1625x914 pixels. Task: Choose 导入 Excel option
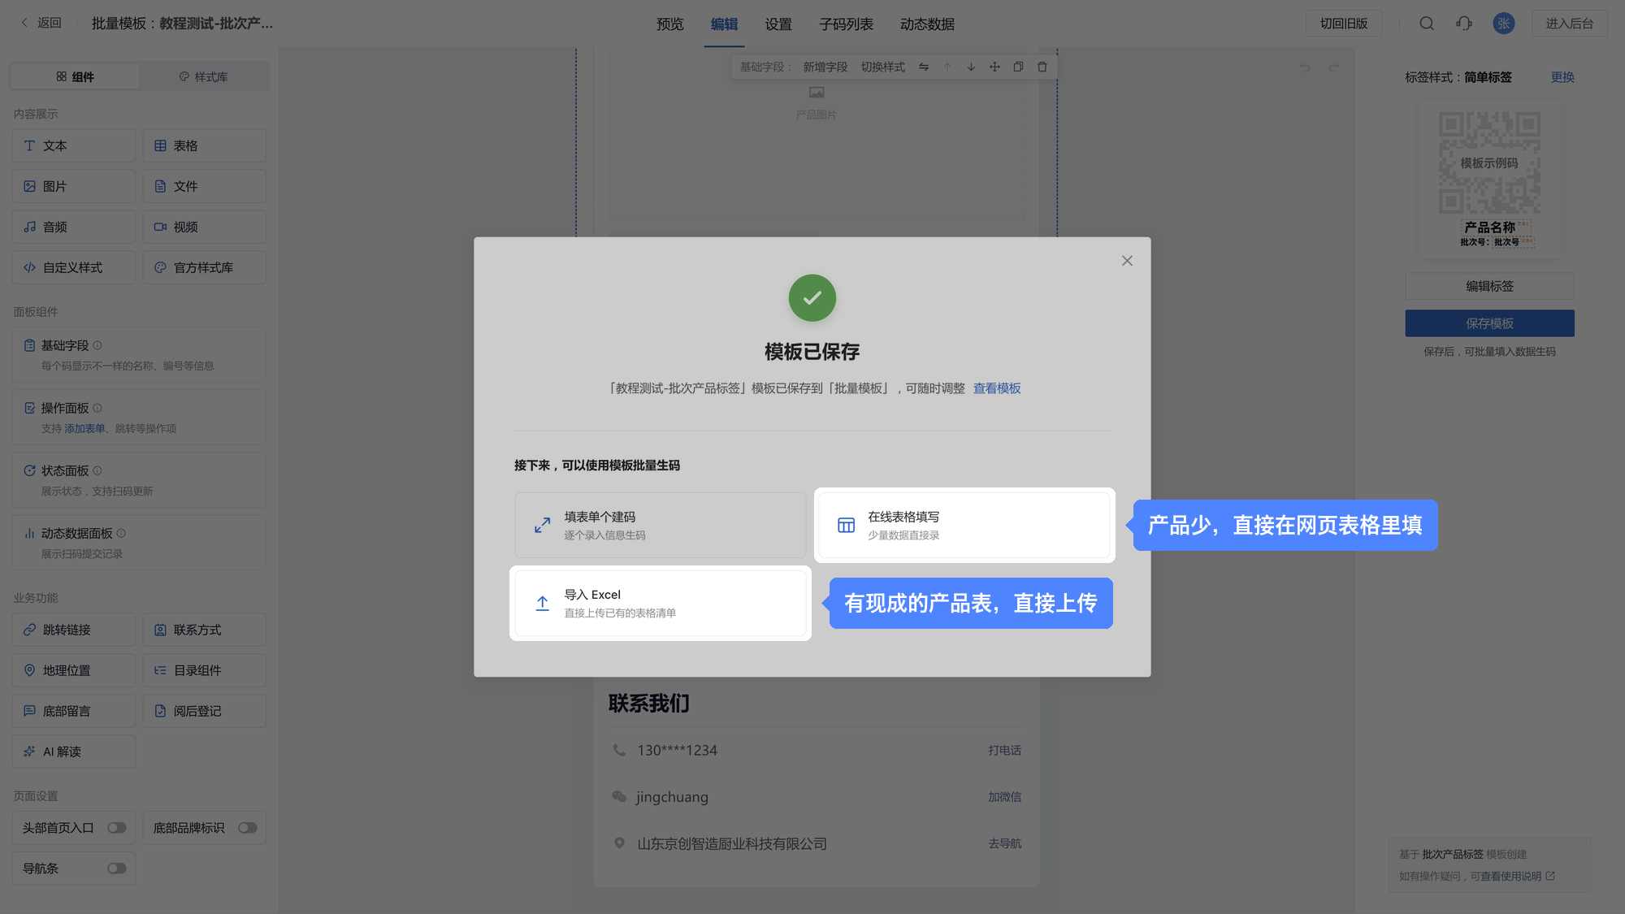(660, 603)
